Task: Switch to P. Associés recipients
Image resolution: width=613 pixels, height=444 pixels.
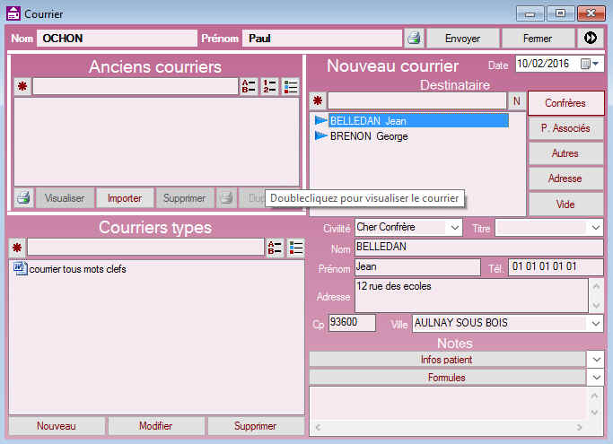Action: pyautogui.click(x=565, y=128)
